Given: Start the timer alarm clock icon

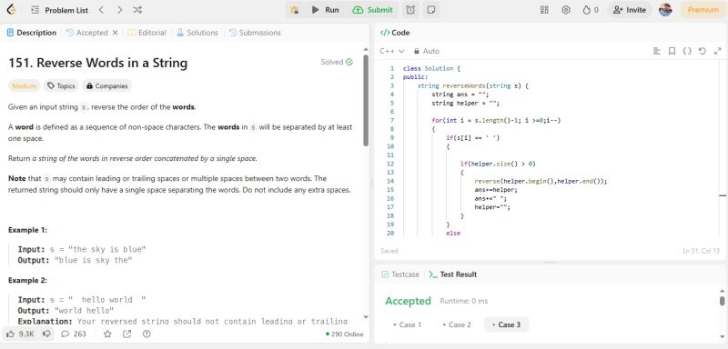Looking at the screenshot, I should (410, 10).
